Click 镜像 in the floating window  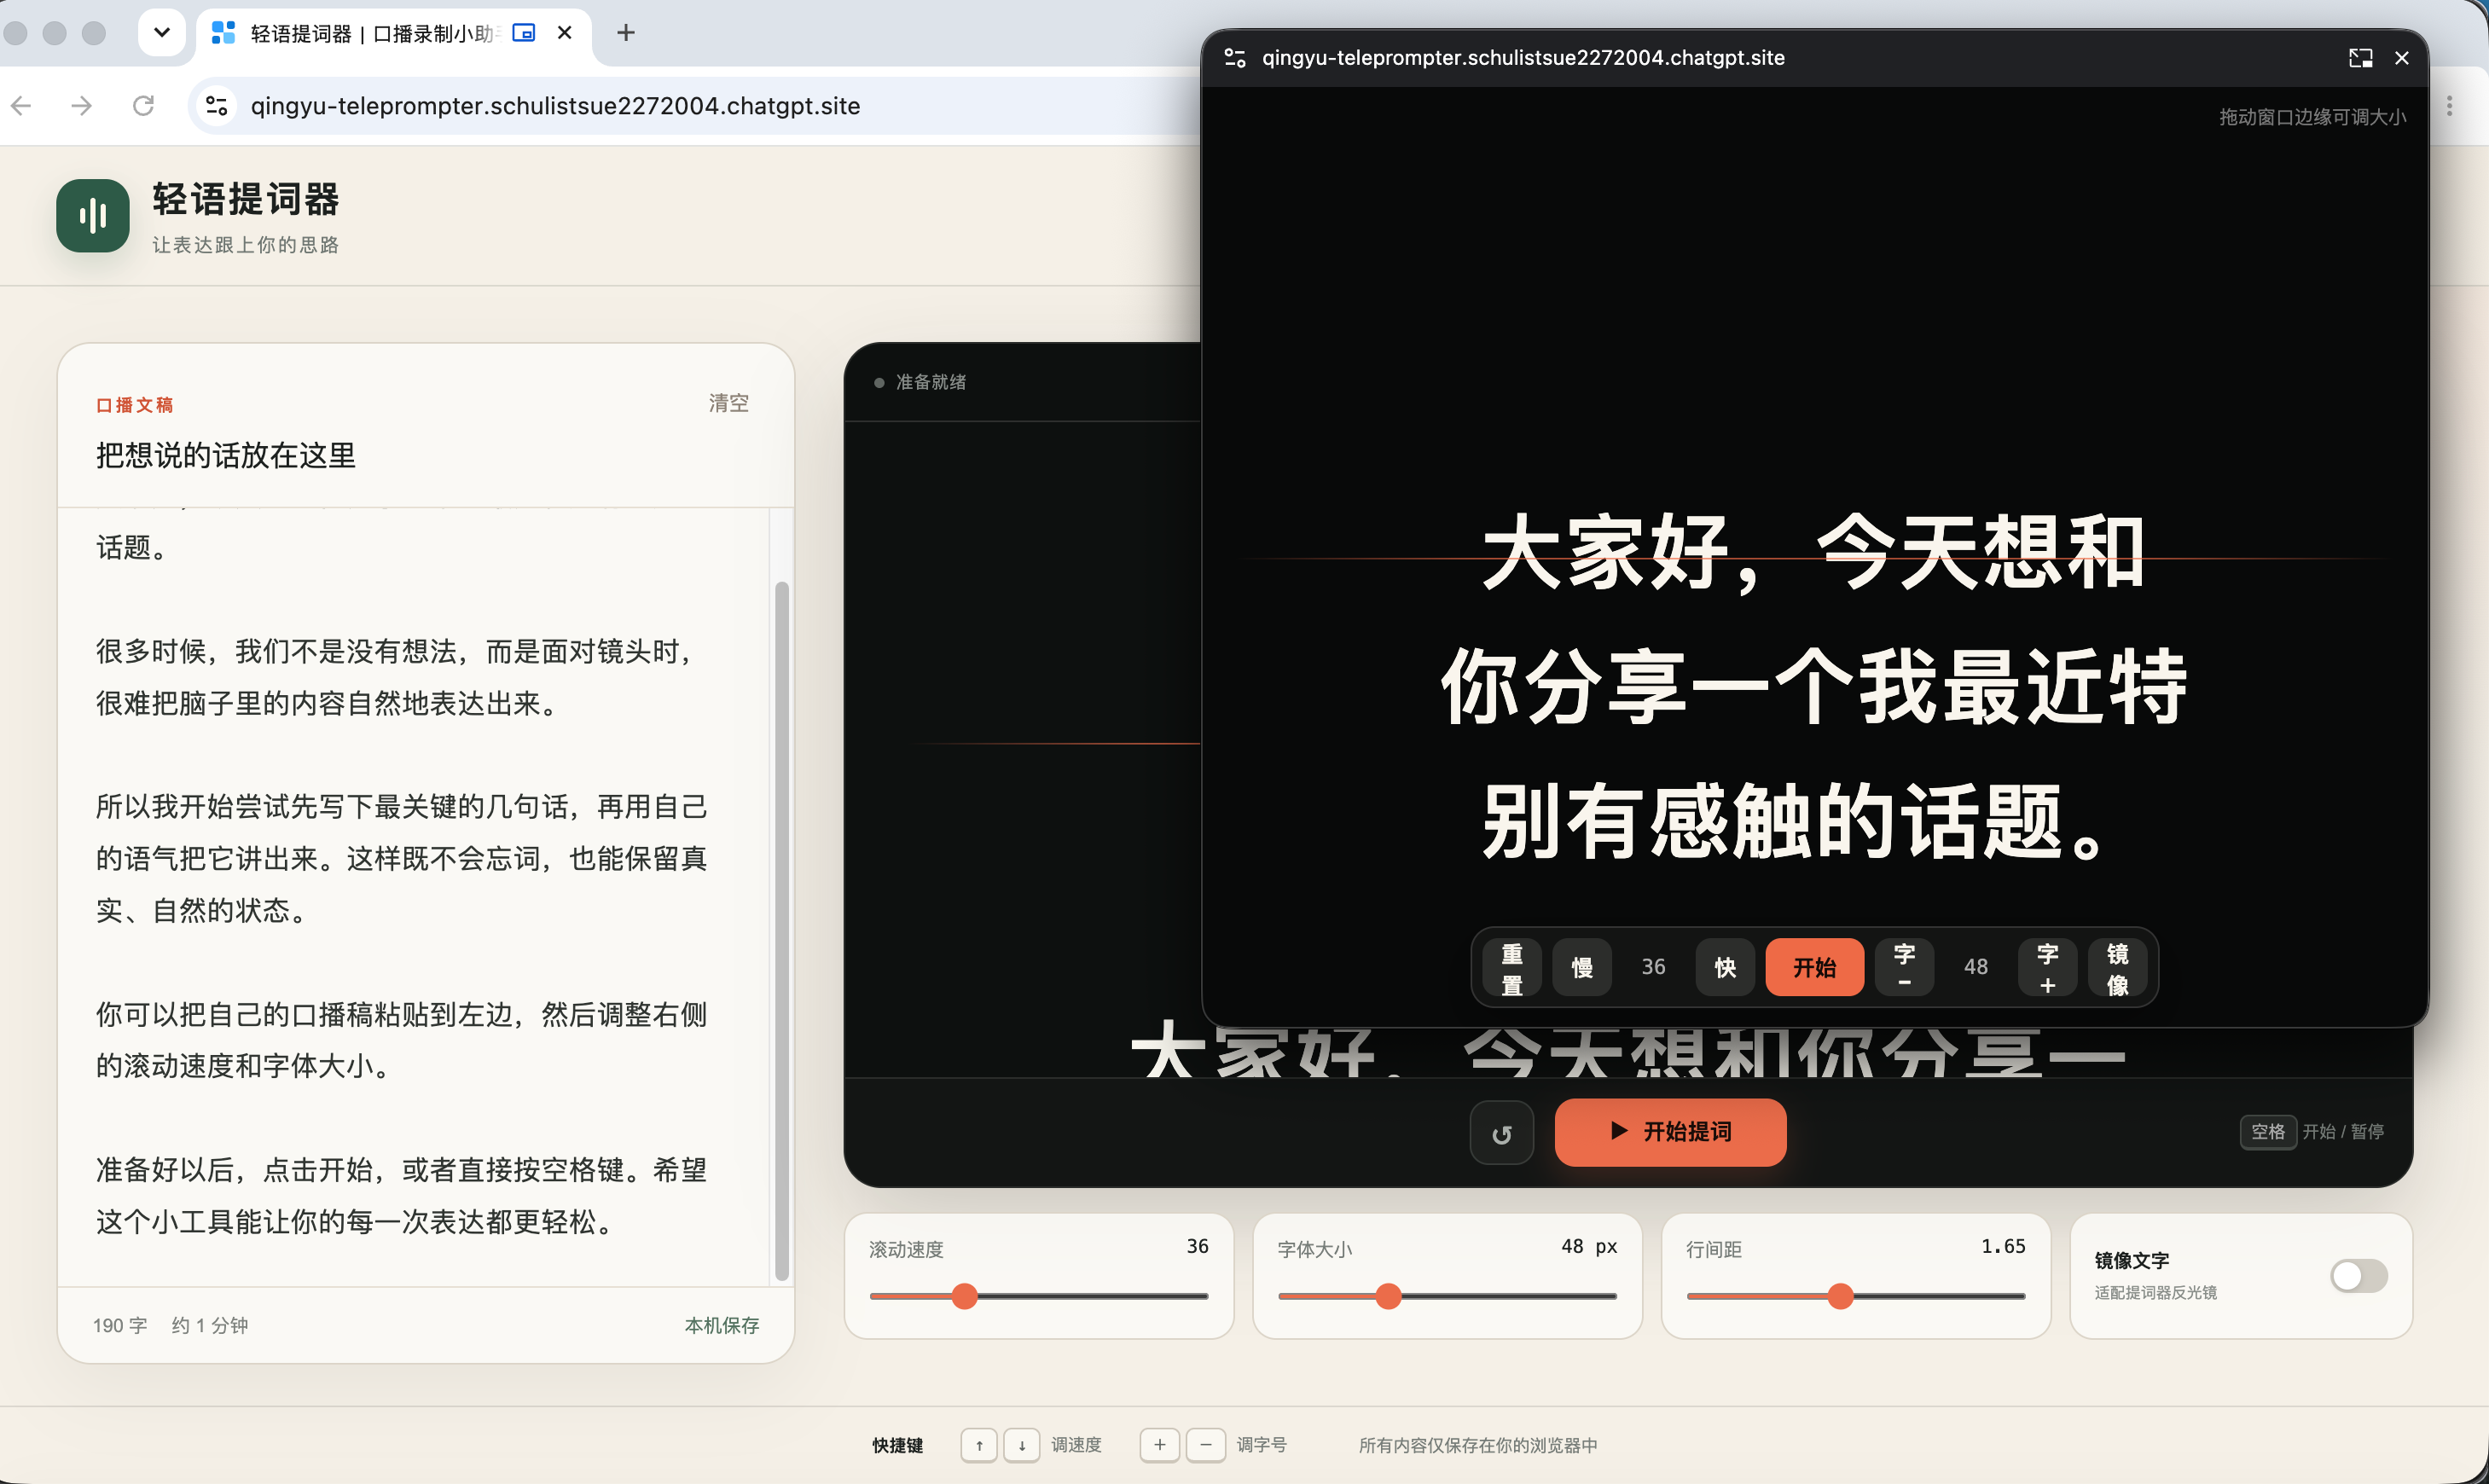tap(2117, 968)
